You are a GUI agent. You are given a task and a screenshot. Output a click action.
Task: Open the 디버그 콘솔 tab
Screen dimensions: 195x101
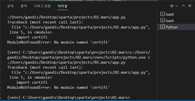42,6
